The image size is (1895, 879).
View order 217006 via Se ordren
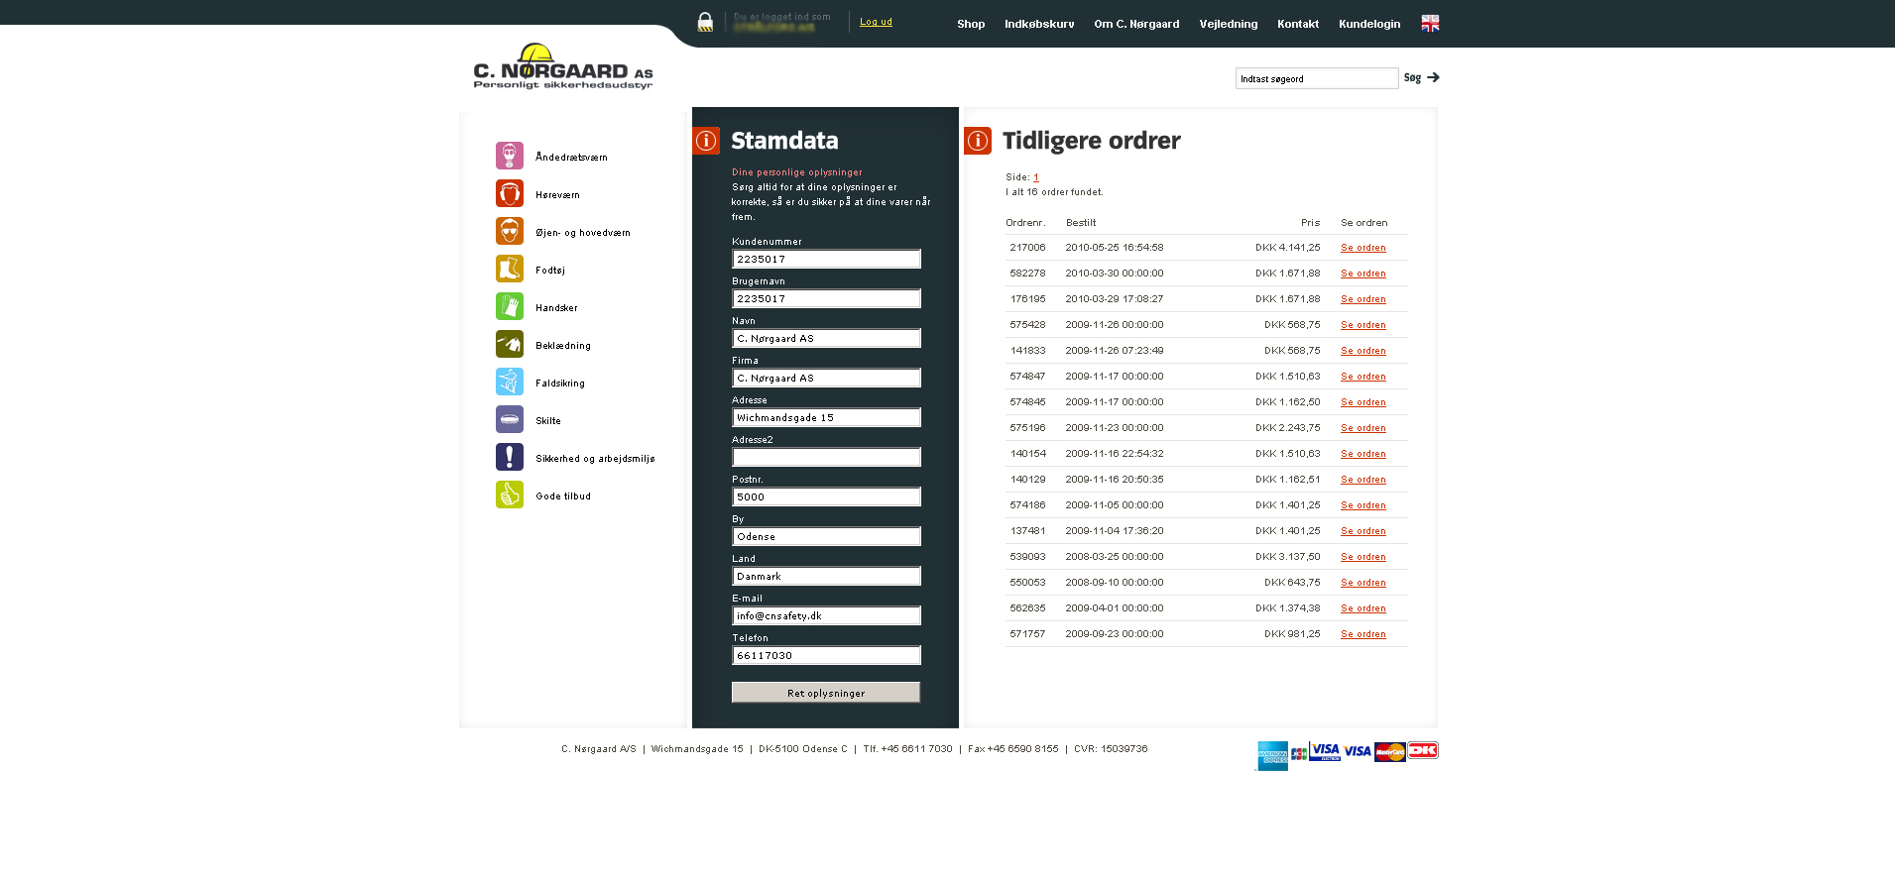point(1362,248)
